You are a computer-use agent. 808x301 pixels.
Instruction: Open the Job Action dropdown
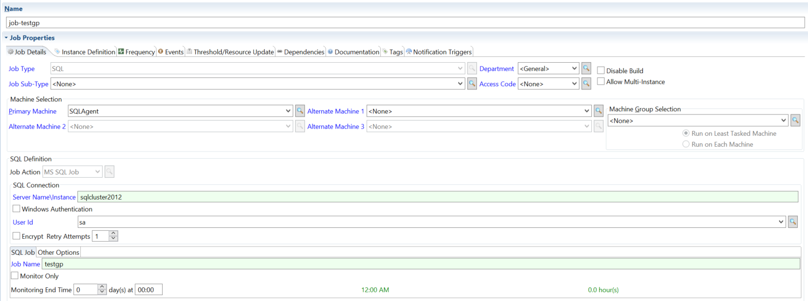pyautogui.click(x=98, y=172)
